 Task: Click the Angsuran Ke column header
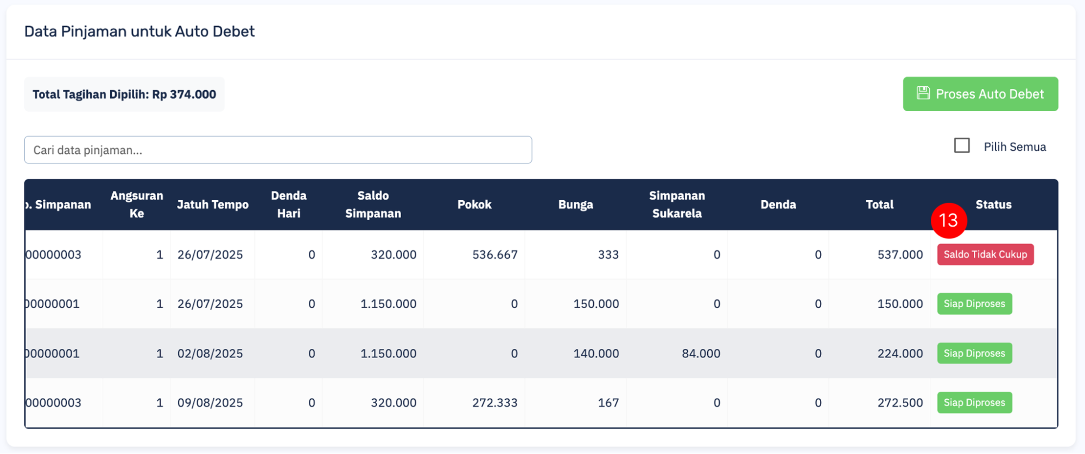(137, 204)
